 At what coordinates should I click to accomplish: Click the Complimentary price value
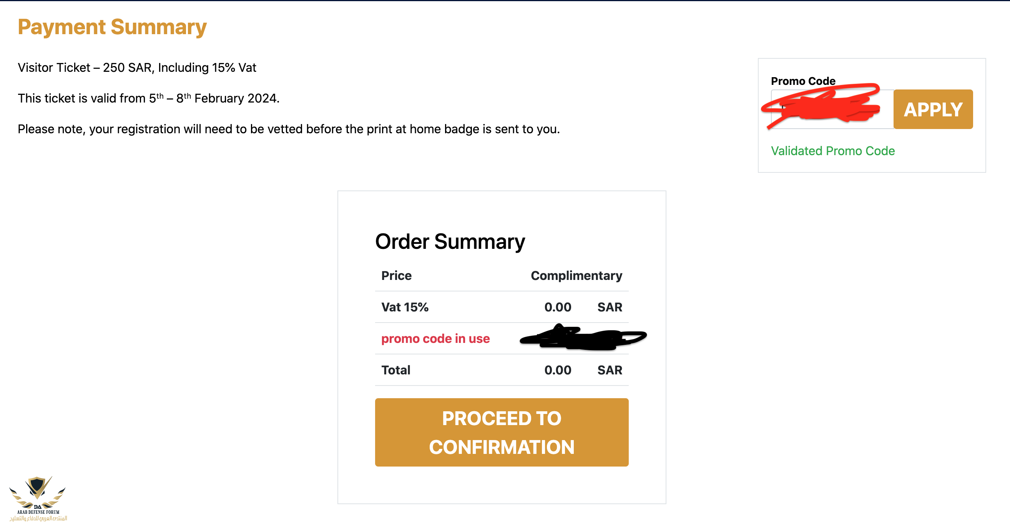tap(576, 275)
